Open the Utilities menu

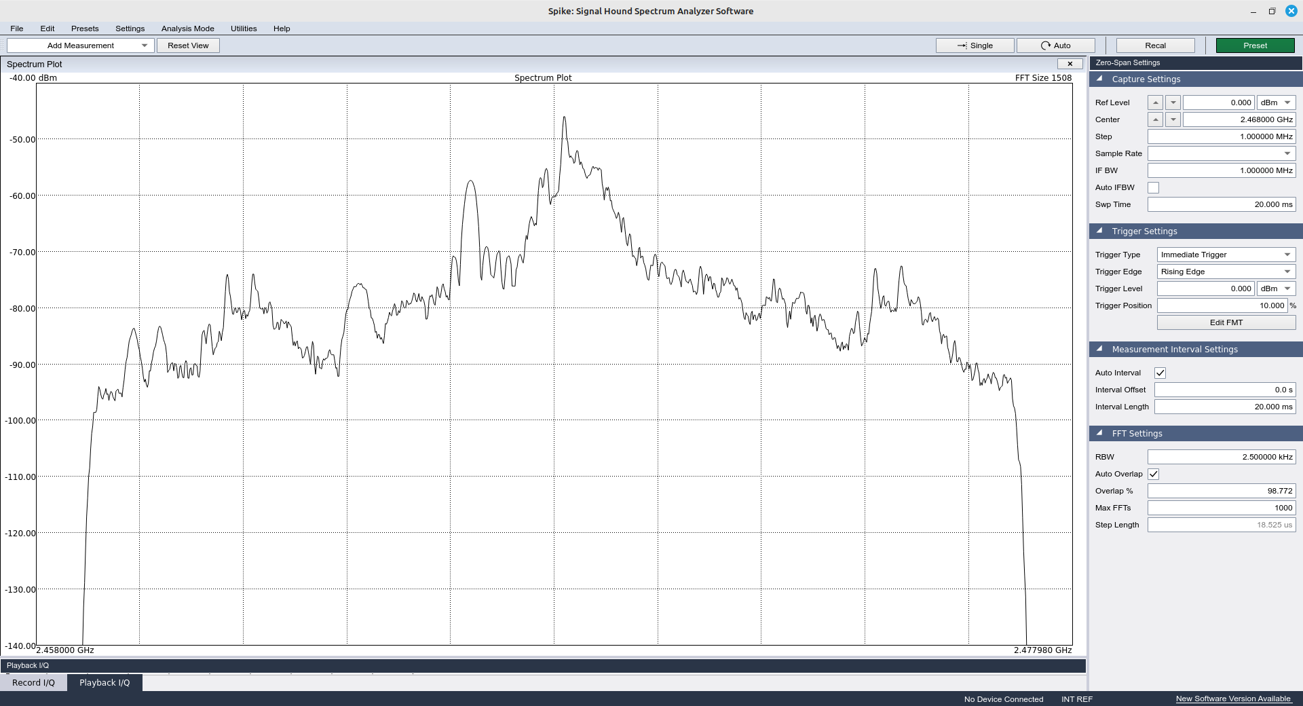click(244, 29)
